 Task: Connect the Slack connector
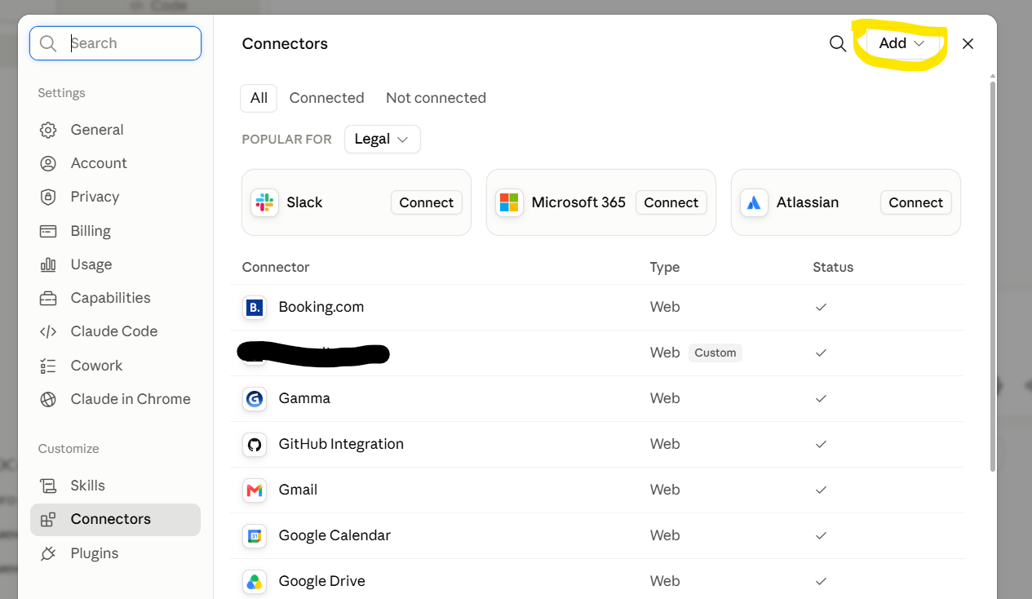(427, 202)
